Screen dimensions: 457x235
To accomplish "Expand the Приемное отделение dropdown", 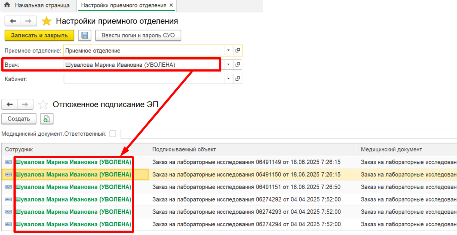I will tap(229, 50).
